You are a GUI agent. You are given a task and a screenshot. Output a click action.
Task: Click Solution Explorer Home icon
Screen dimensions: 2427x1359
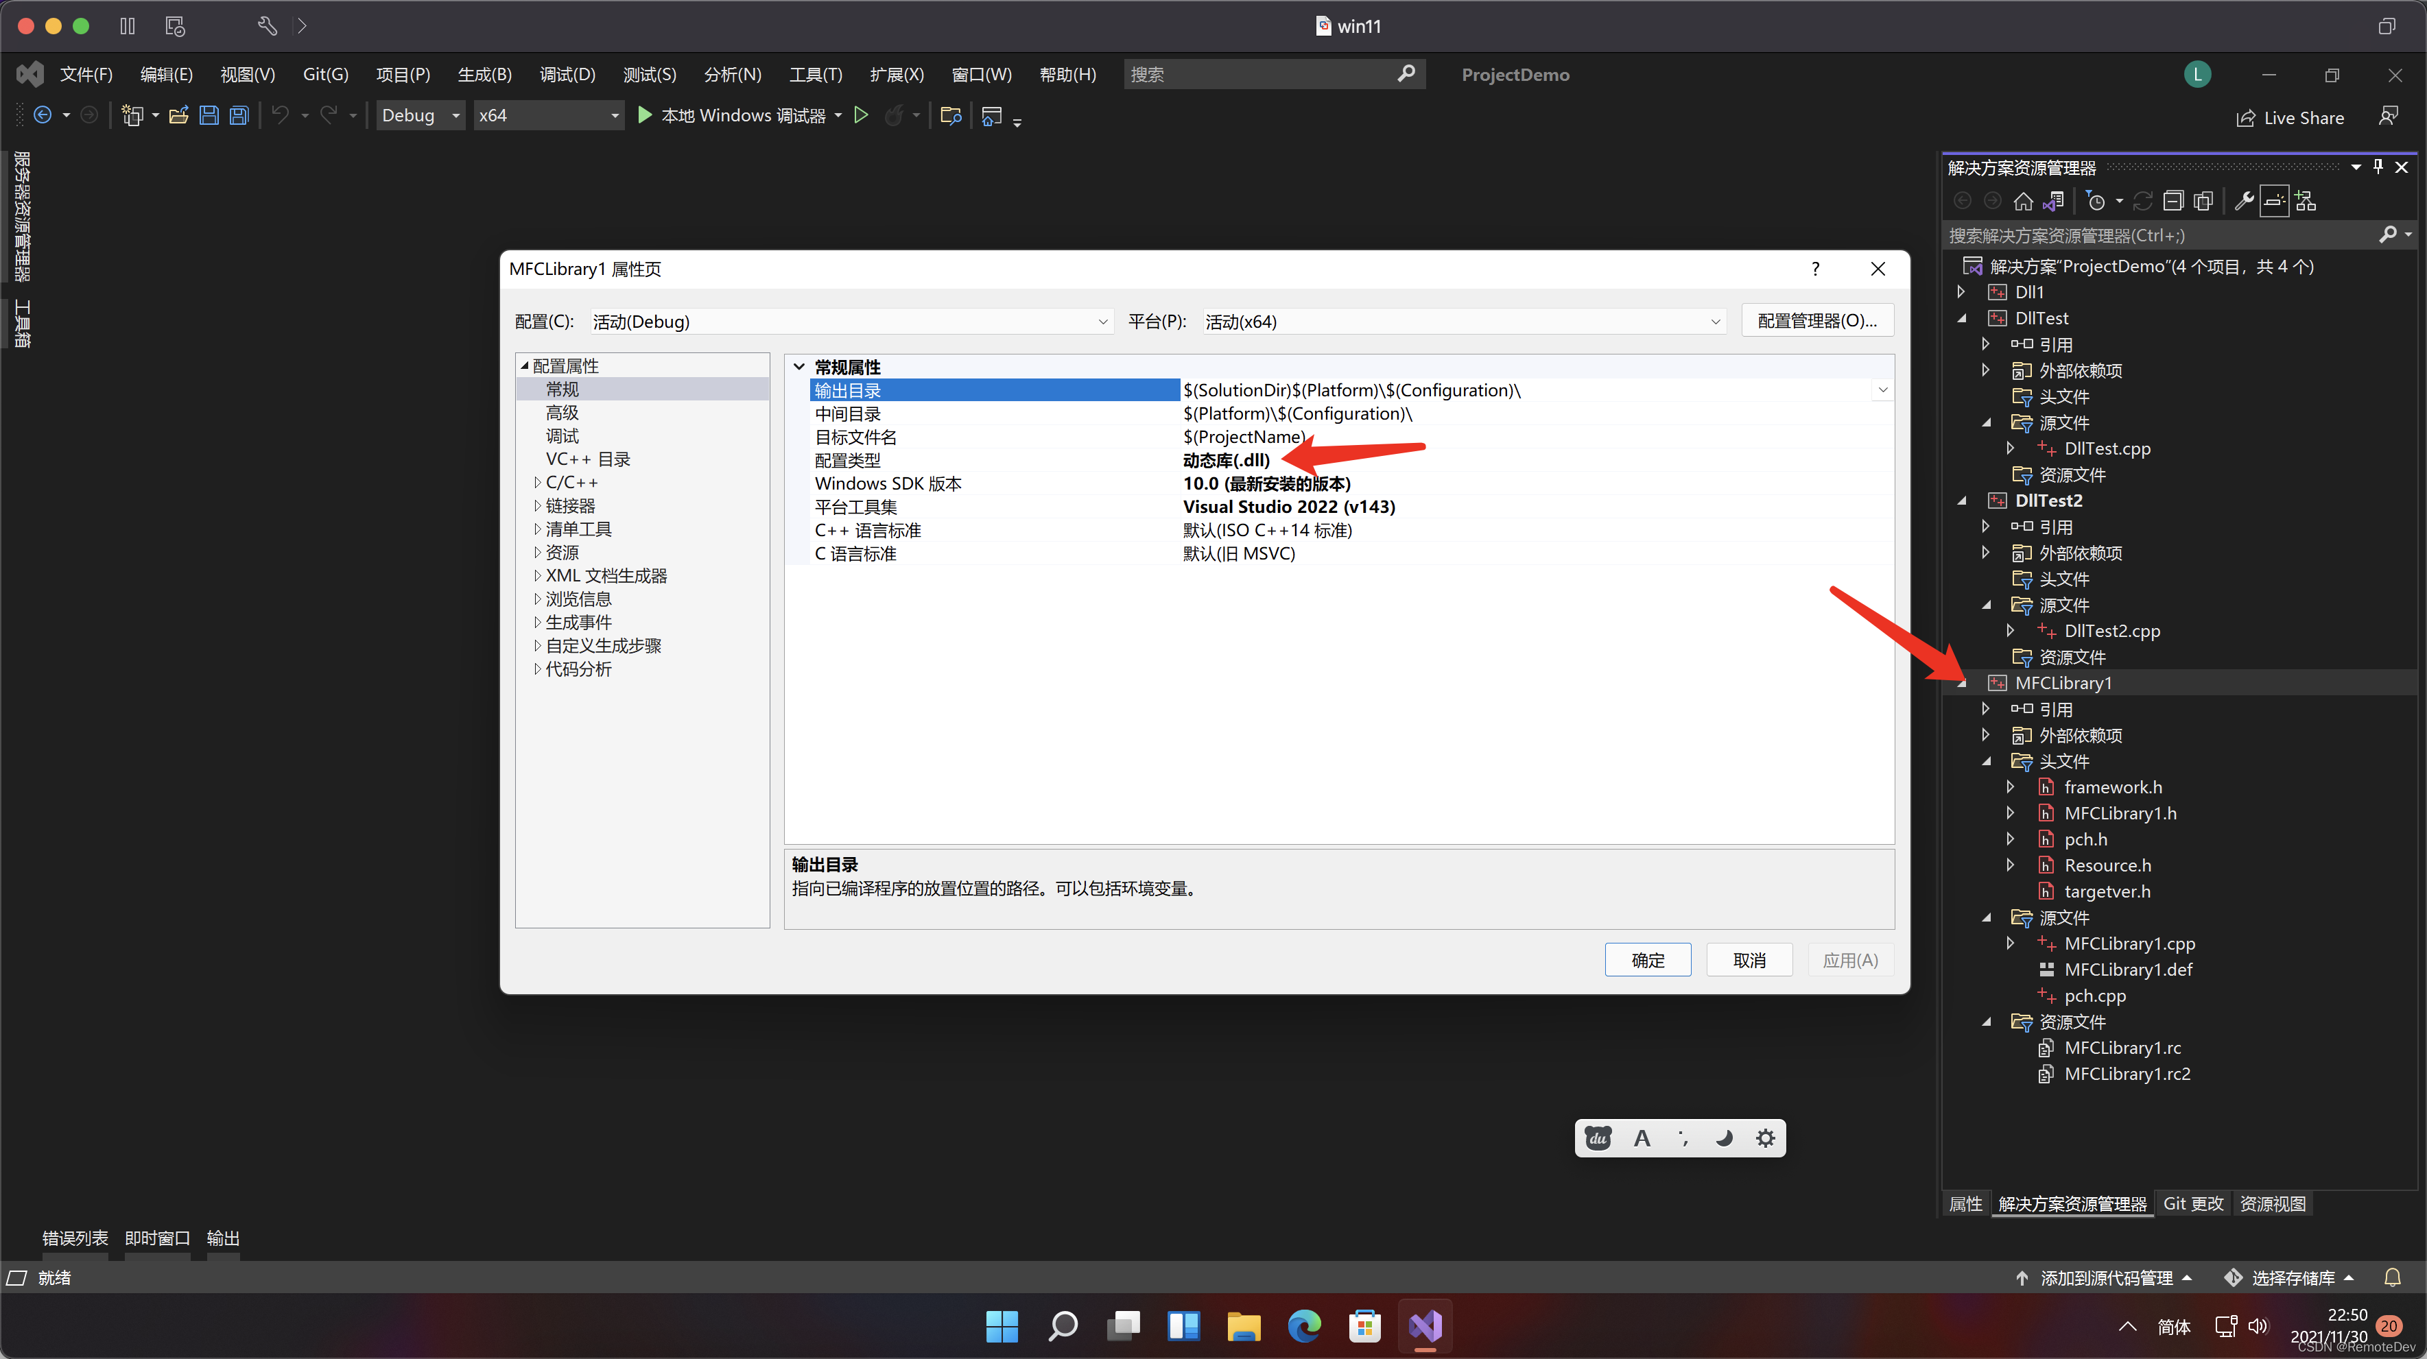point(2023,201)
